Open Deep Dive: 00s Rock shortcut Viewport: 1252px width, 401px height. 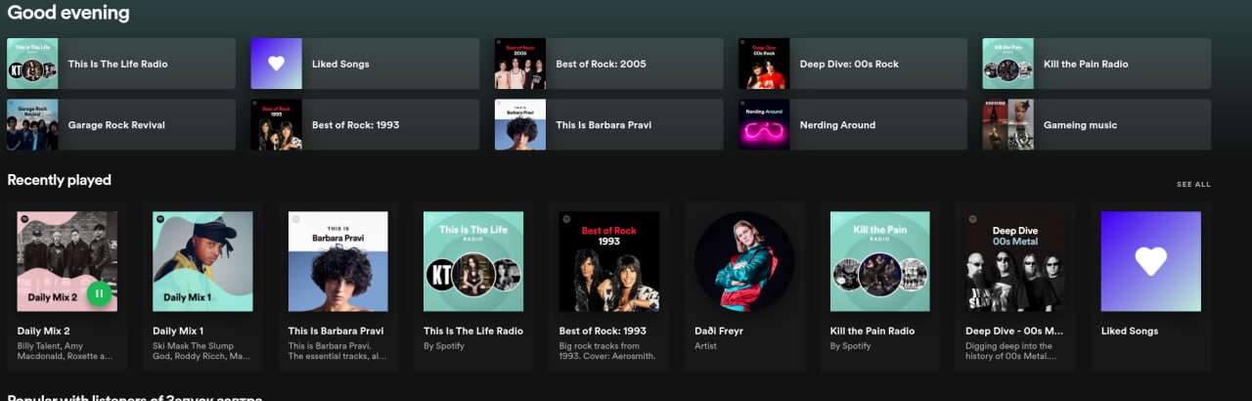coord(853,64)
